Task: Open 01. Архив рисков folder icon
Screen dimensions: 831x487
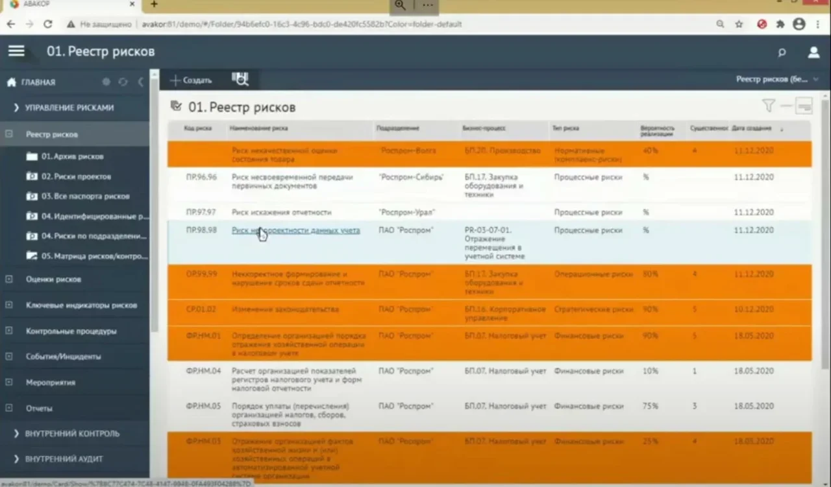Action: click(x=32, y=156)
